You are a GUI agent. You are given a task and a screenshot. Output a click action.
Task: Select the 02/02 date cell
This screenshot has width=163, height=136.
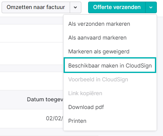pos(54,119)
